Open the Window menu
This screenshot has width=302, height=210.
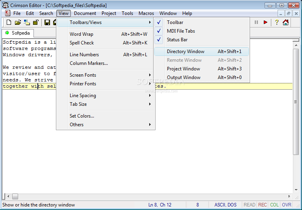click(x=168, y=13)
